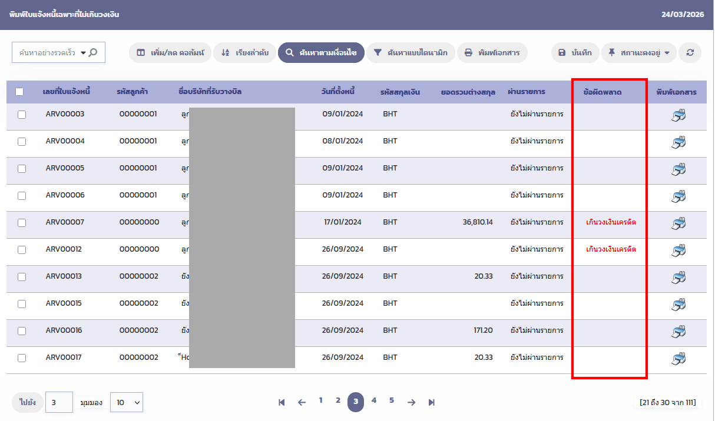Select the checkbox for row ARV00013
The image size is (715, 421).
22,277
